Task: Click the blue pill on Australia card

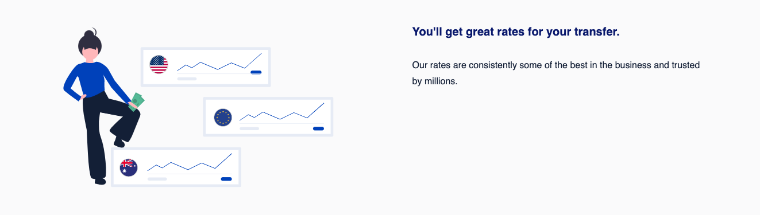Action: pyautogui.click(x=226, y=179)
